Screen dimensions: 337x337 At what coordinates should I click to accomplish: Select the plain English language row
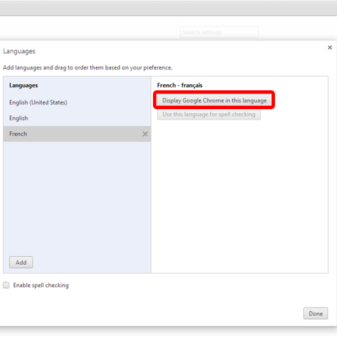[77, 118]
